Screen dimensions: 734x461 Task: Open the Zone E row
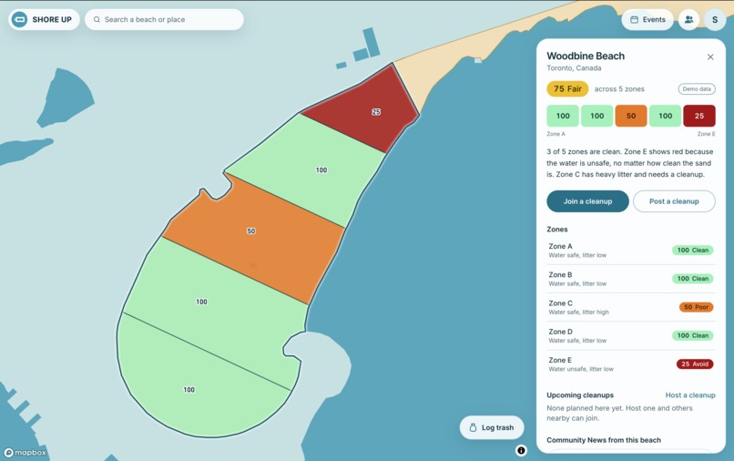[631, 364]
